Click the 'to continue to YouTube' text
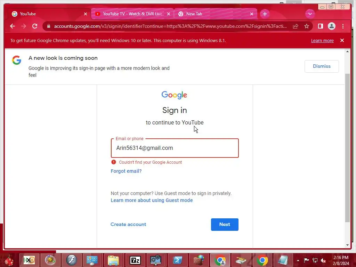Image resolution: width=356 pixels, height=267 pixels. (x=175, y=123)
